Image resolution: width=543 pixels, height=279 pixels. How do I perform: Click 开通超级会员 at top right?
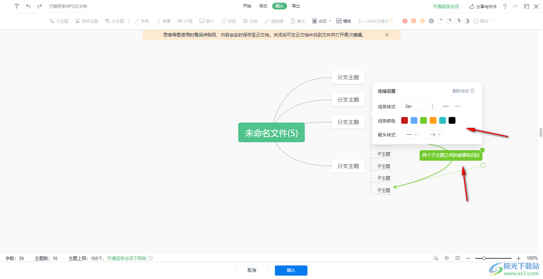coord(446,6)
